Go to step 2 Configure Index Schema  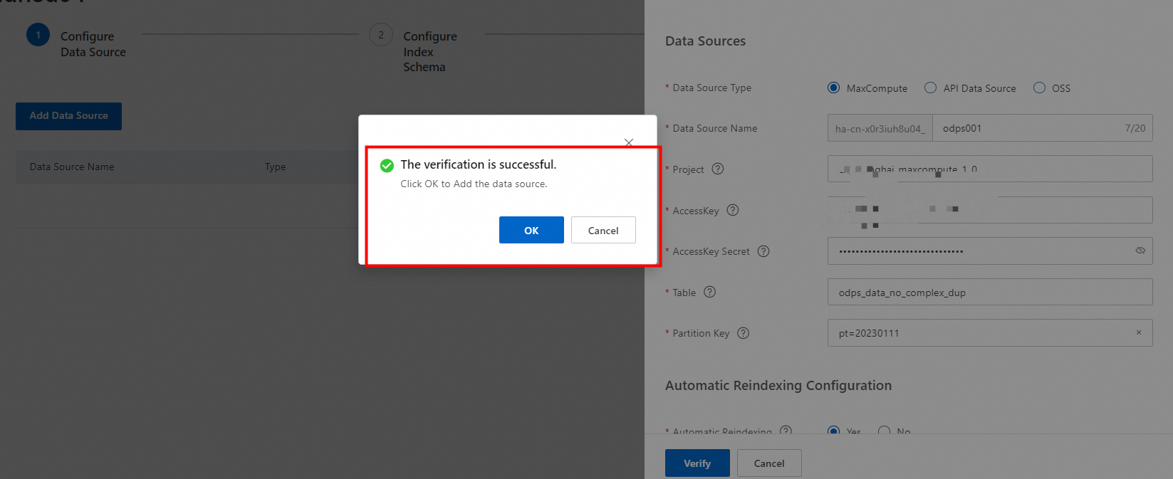tap(381, 35)
